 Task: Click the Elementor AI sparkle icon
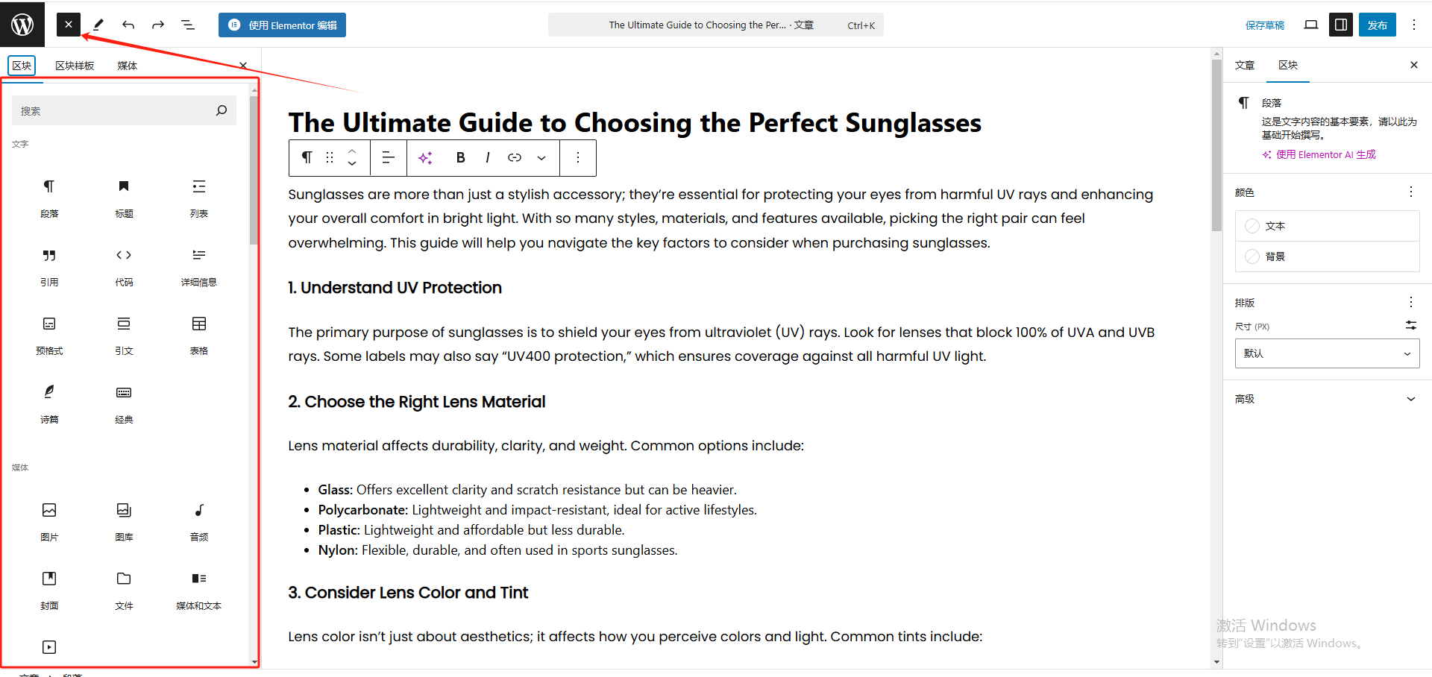pos(425,157)
